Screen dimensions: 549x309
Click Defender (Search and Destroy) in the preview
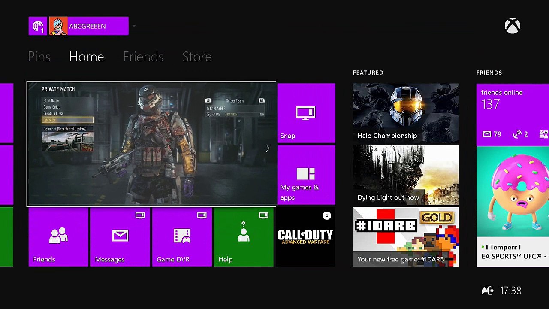(65, 129)
